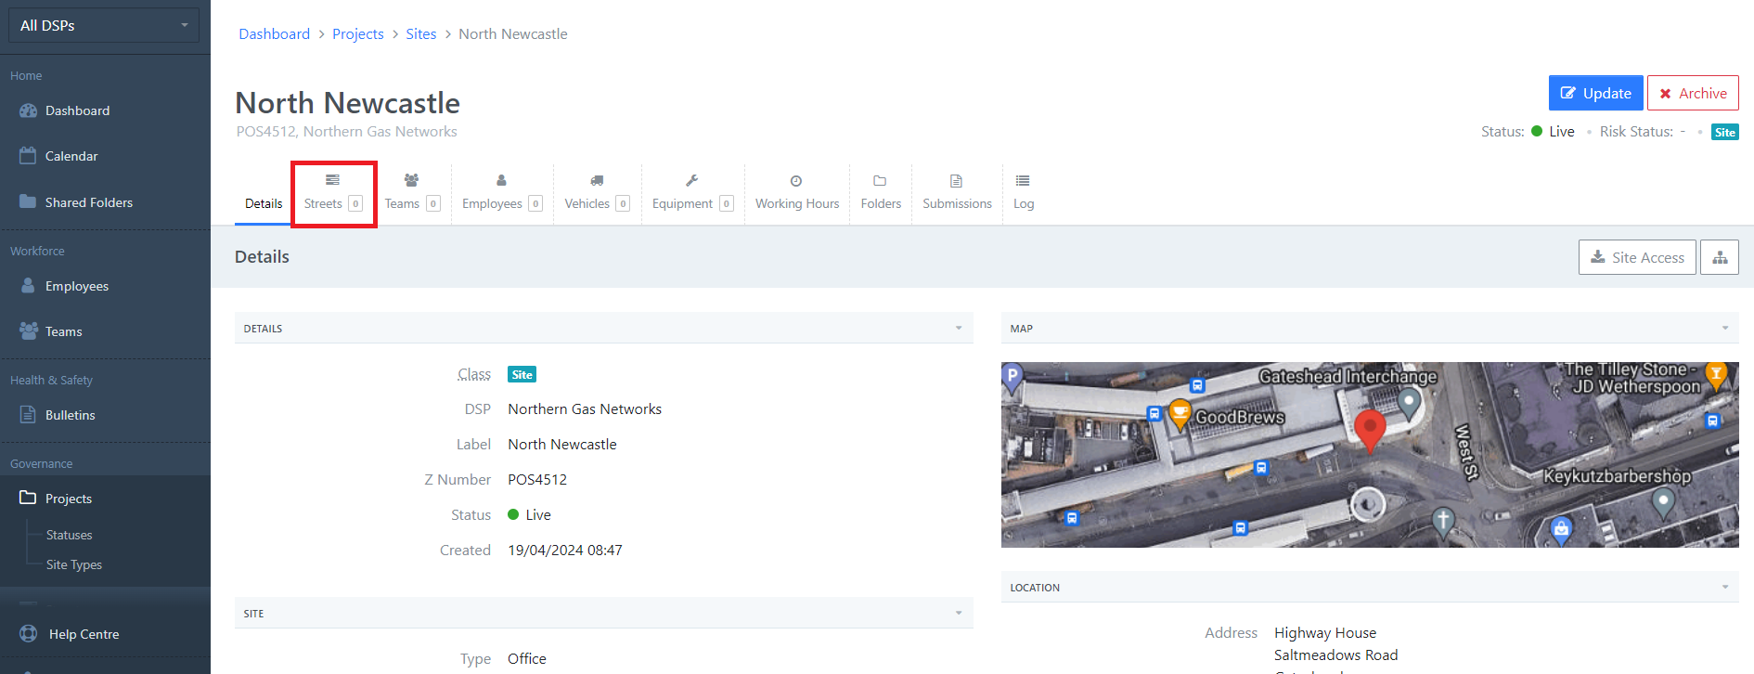Select the Details tab
1754x674 pixels.
click(264, 194)
